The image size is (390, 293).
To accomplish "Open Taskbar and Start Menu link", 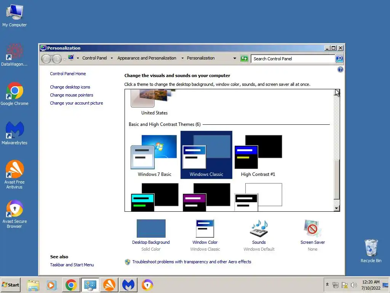I will [72, 265].
